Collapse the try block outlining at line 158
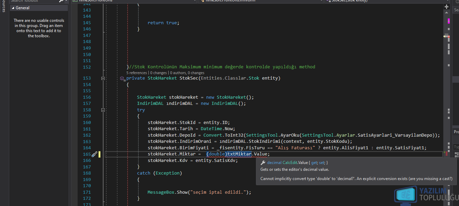459x206 pixels. 103,110
